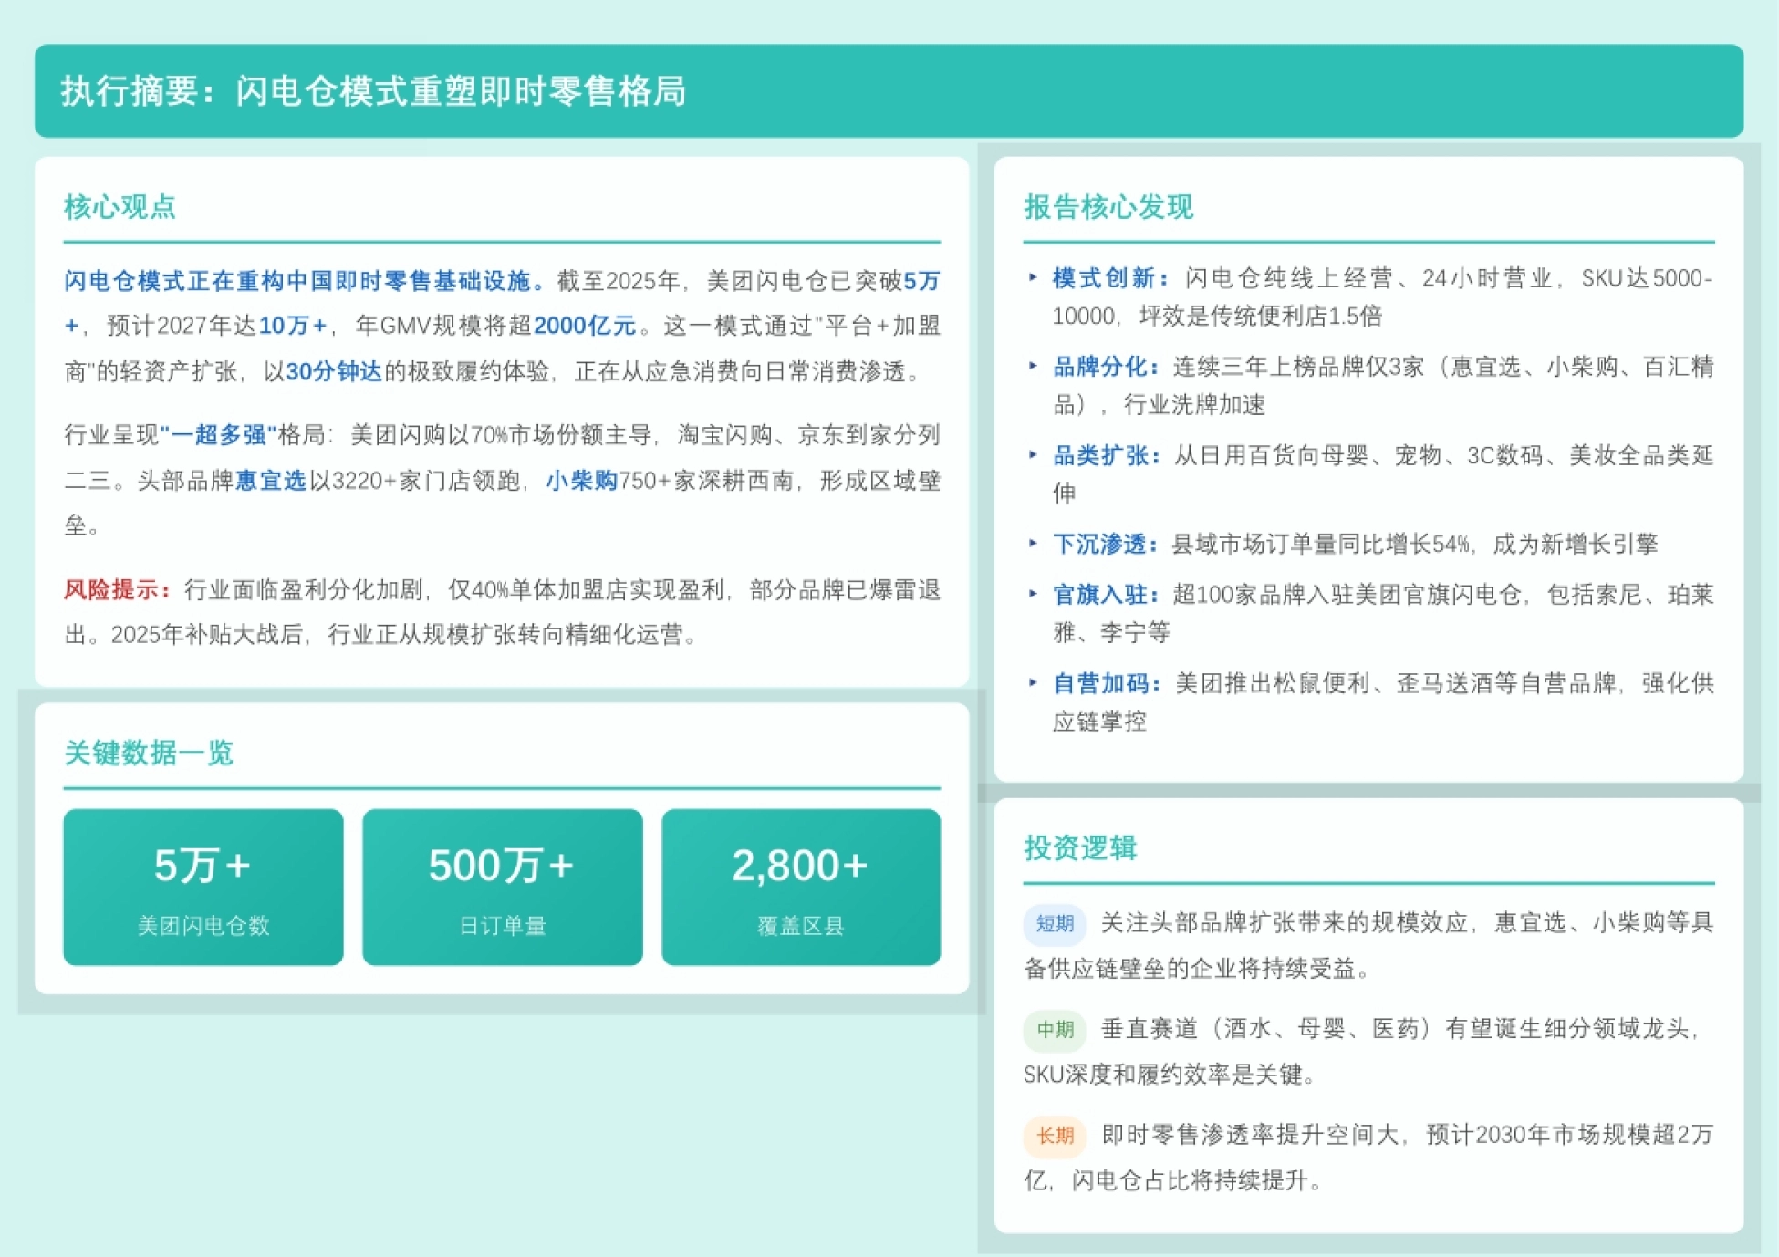Click the 500万+ 日订单量 data card
This screenshot has height=1257, width=1779.
(502, 887)
